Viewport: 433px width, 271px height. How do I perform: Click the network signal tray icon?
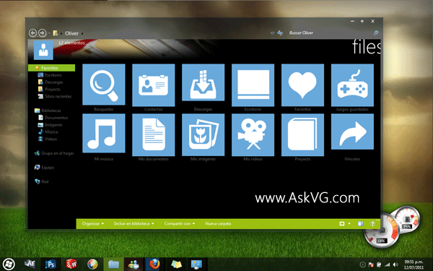(388, 264)
